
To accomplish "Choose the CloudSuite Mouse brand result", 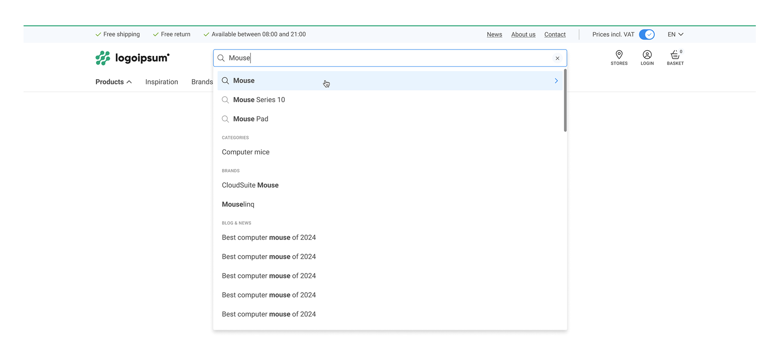I will click(x=250, y=185).
